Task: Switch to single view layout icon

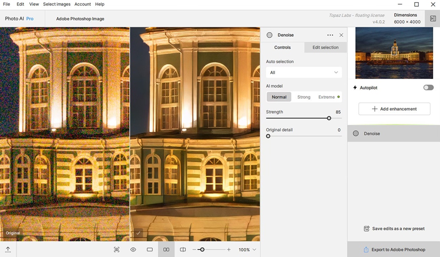Action: 150,249
